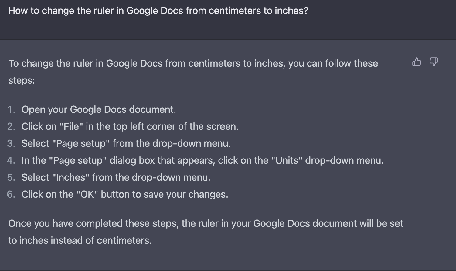This screenshot has height=271, width=456.
Task: Click step 4 about the "Units" drop-down menu
Action: [202, 160]
